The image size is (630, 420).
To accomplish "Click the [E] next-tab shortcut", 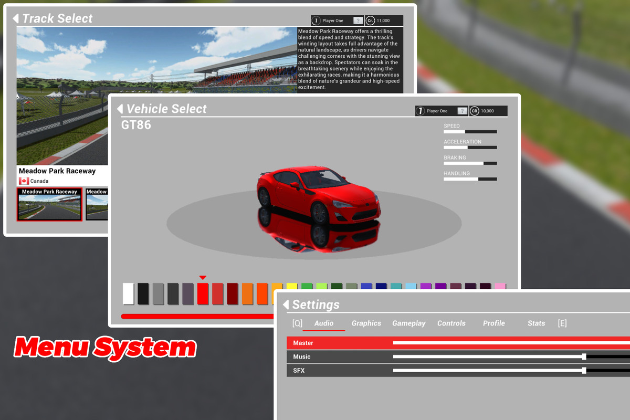I will coord(562,323).
